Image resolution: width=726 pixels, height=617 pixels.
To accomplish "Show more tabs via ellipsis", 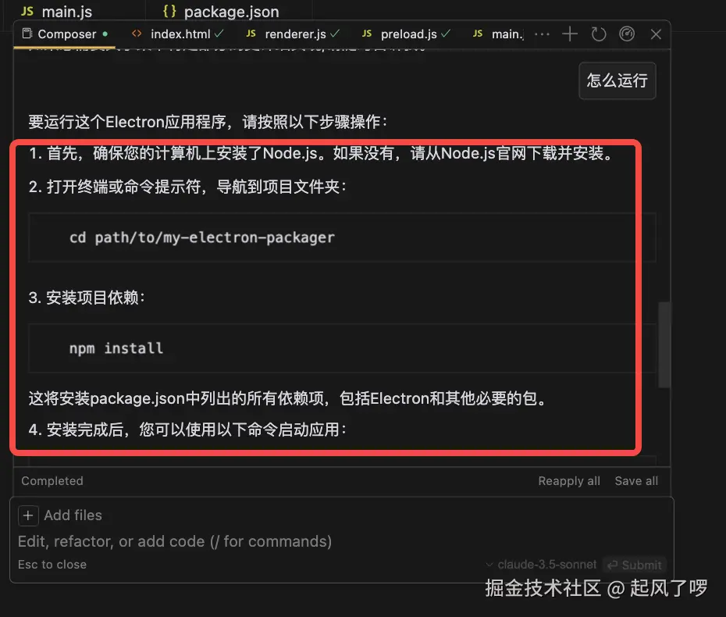I will (543, 34).
